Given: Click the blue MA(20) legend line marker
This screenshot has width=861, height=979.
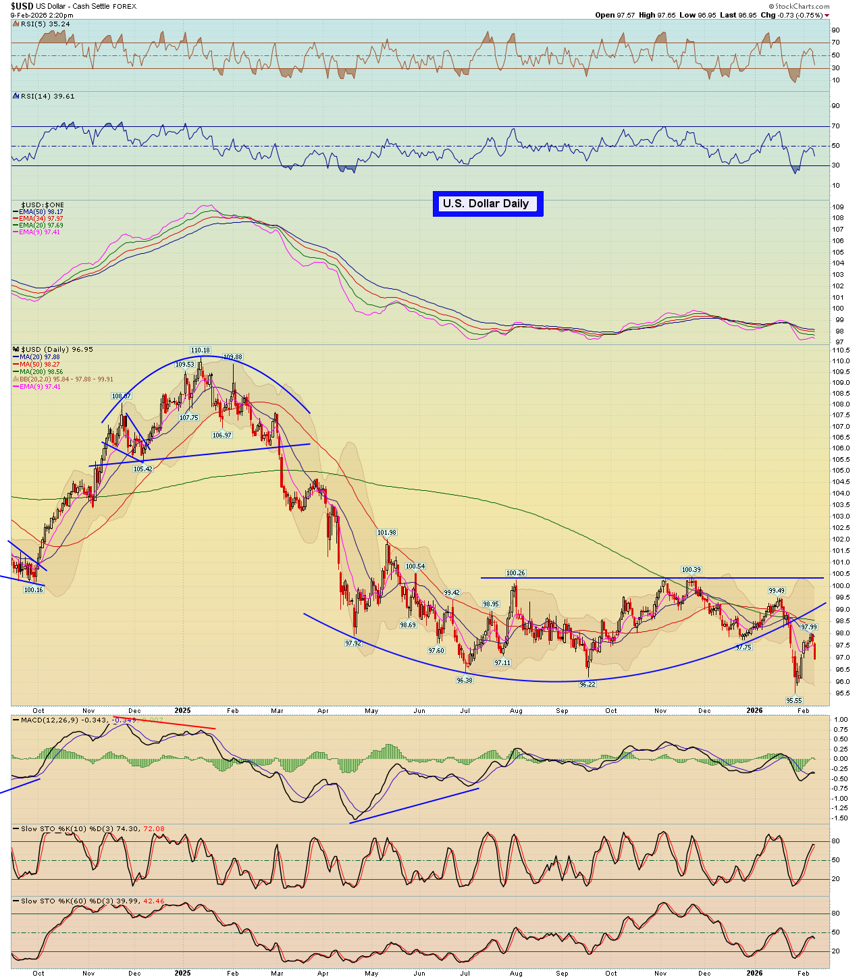Looking at the screenshot, I should [x=16, y=357].
